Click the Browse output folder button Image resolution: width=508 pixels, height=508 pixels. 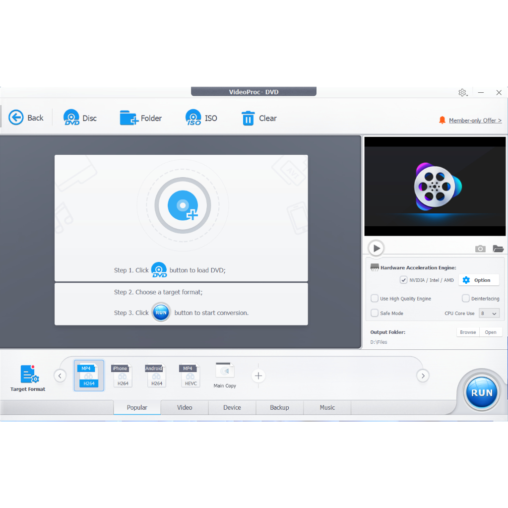[x=467, y=332]
